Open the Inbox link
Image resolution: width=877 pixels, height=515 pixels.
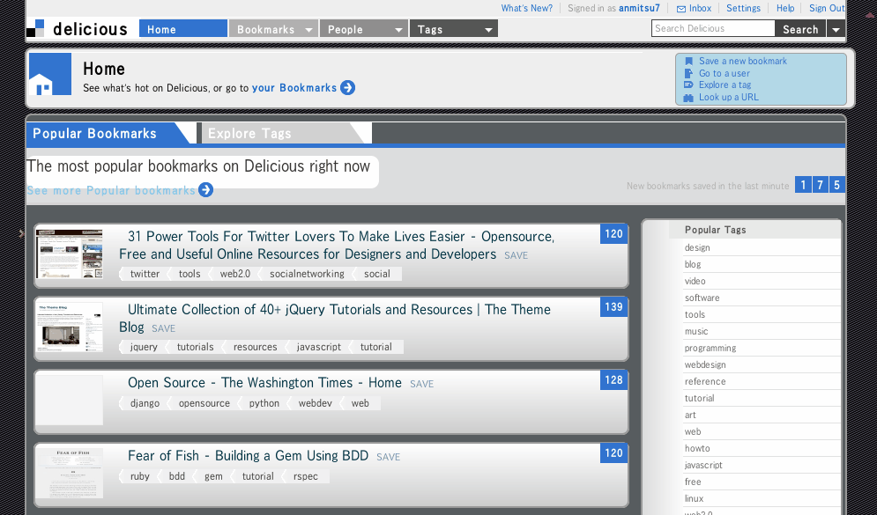tap(700, 9)
